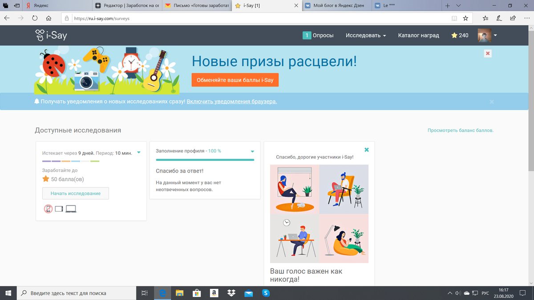534x300 pixels.
Task: Open the Включить уведомления браузера link
Action: tap(231, 101)
